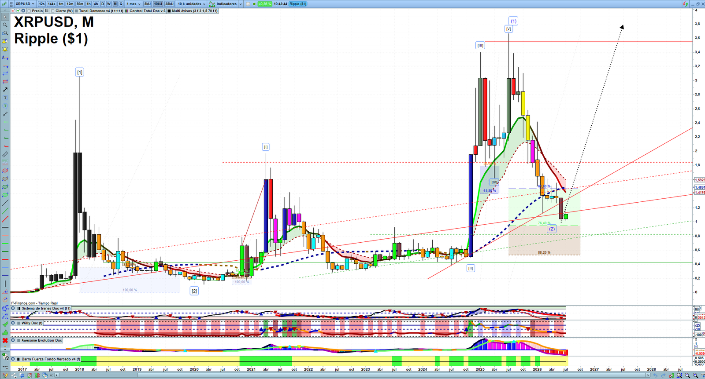Open the three-dots more tools menu
The height and width of the screenshot is (379, 705).
(5, 367)
